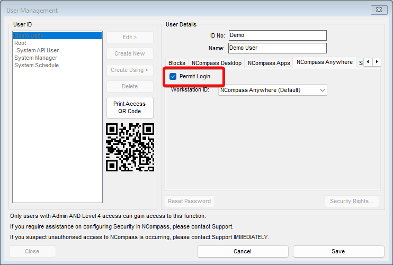Open the Workstation ID dropdown

coord(272,90)
